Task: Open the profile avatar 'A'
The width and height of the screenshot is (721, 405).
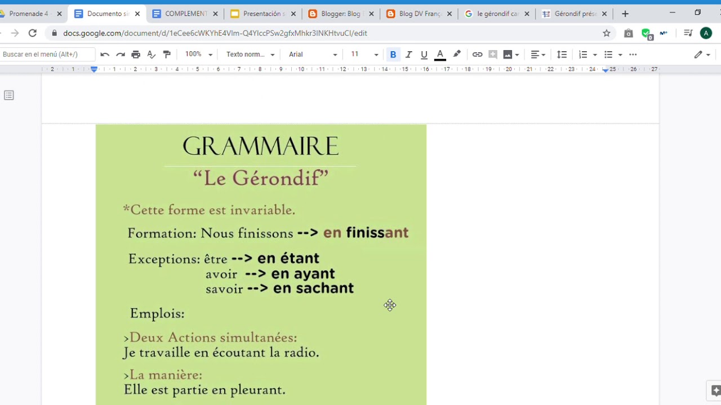Action: coord(706,33)
